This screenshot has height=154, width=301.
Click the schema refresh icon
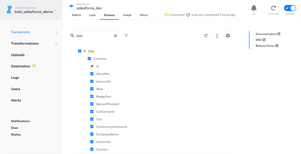pyautogui.click(x=206, y=36)
